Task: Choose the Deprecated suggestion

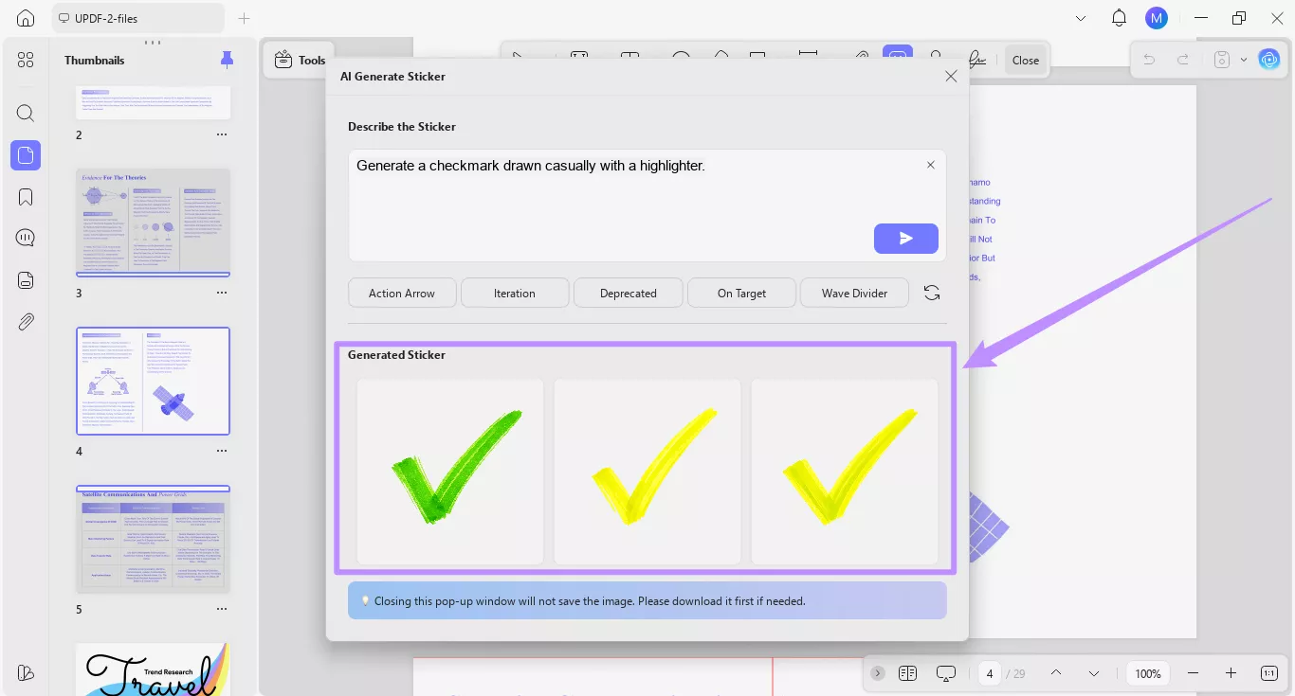Action: (628, 293)
